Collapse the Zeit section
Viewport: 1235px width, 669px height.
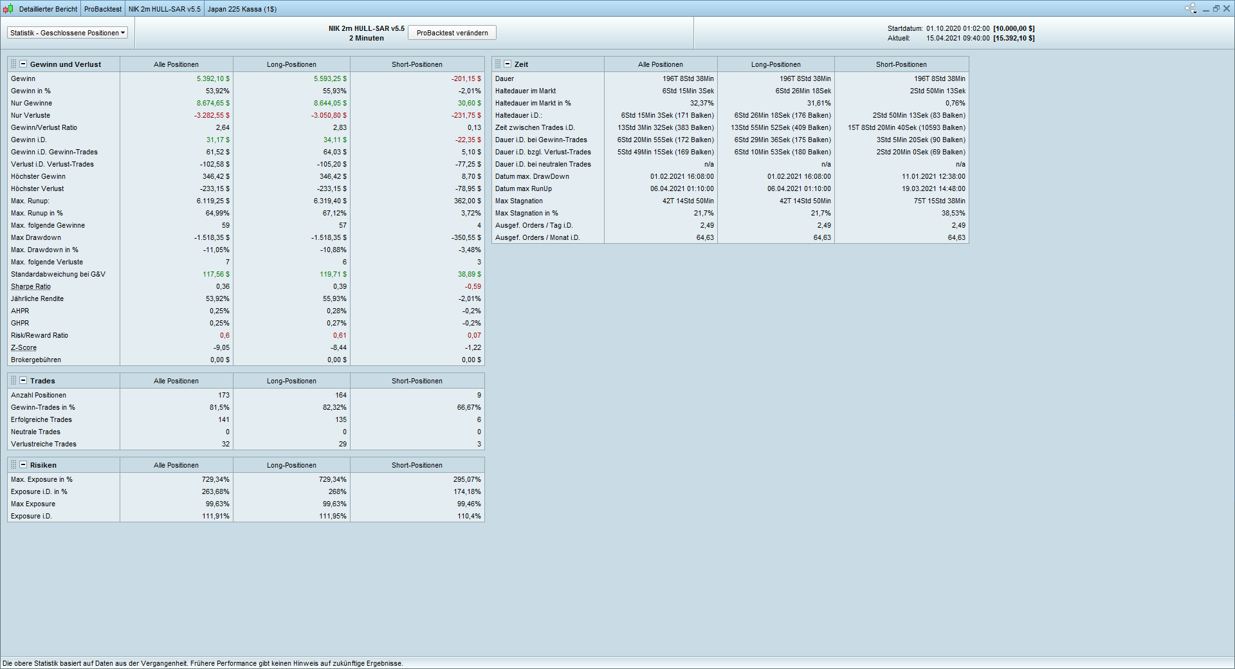point(508,64)
